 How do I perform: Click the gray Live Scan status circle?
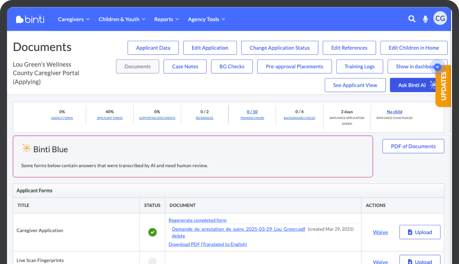pos(152,261)
